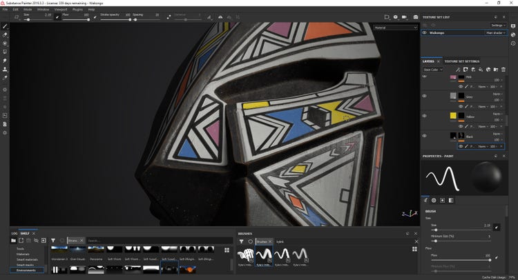Image resolution: width=518 pixels, height=280 pixels.
Task: Open the File menu
Action: point(6,10)
